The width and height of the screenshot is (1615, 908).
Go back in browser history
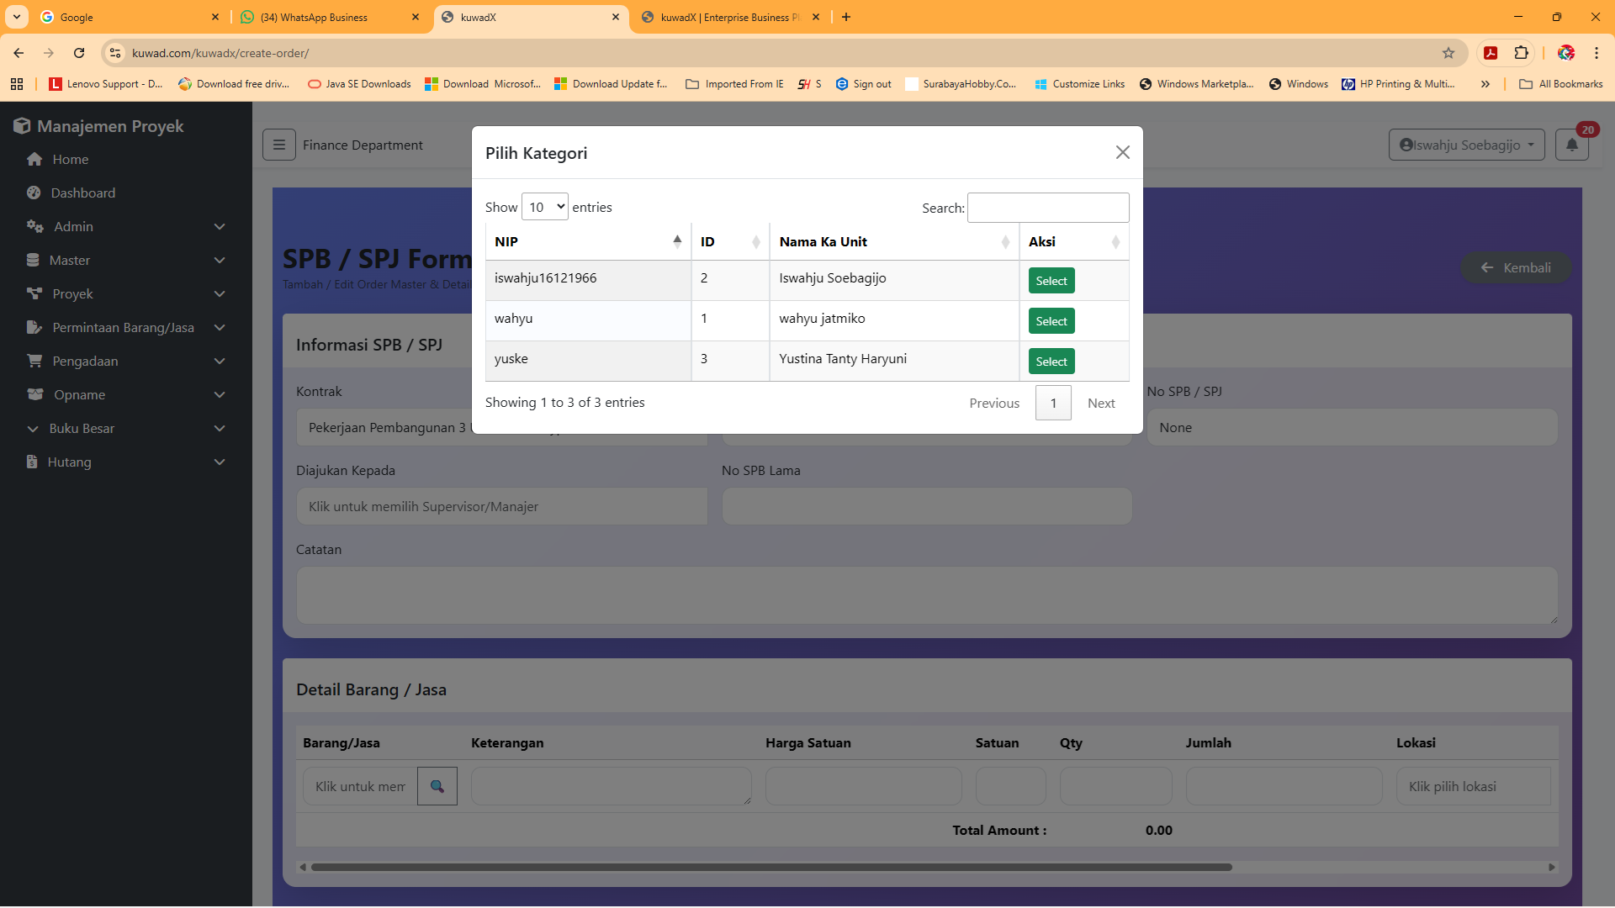19,53
